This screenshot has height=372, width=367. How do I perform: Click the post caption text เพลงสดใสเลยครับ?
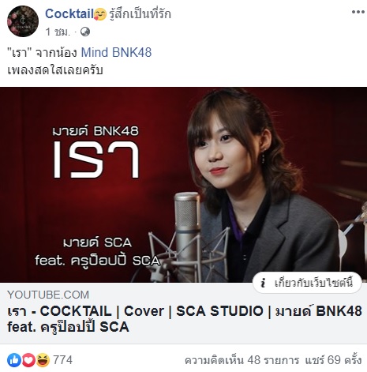pos(55,70)
